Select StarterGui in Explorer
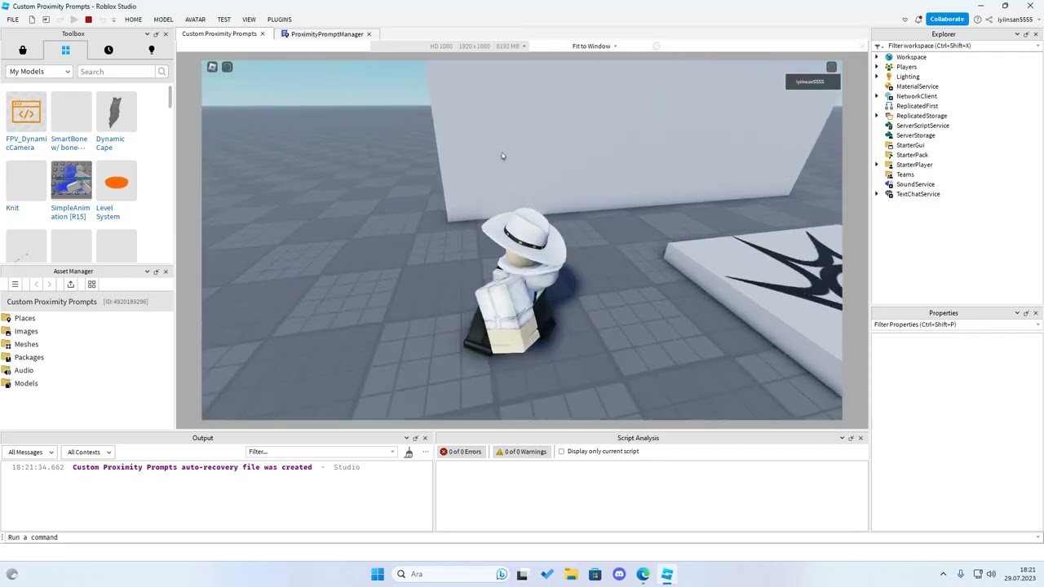 (x=910, y=145)
